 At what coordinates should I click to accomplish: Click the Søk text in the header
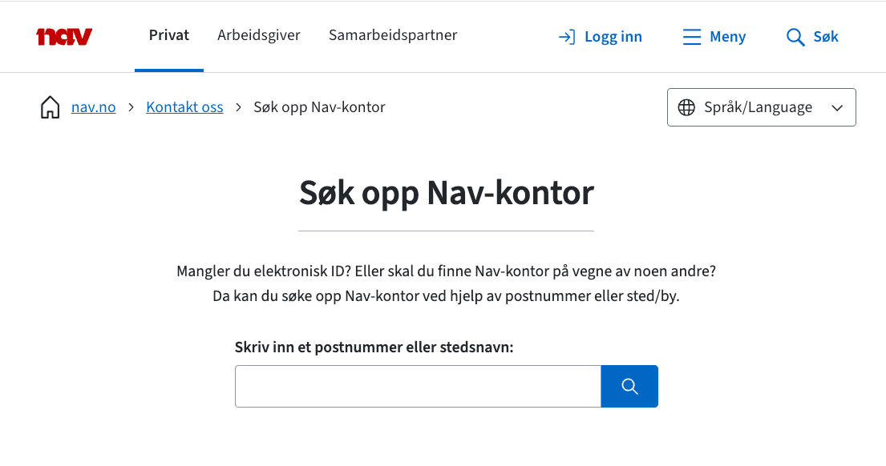825,36
